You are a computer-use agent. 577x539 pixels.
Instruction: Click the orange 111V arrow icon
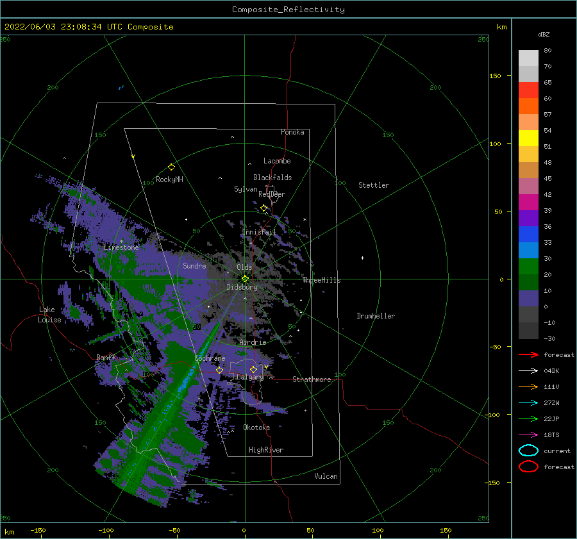coord(528,386)
